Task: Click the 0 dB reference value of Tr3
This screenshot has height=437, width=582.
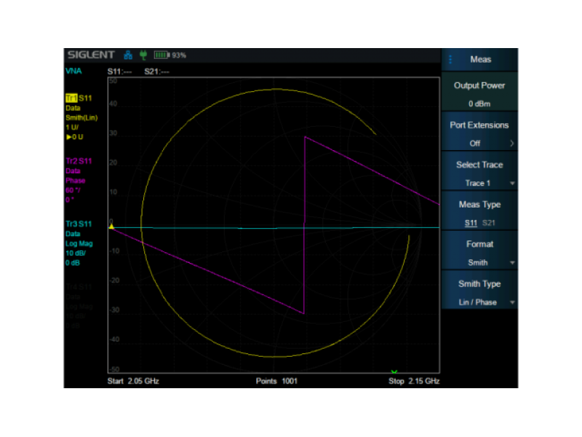Action: [x=73, y=263]
